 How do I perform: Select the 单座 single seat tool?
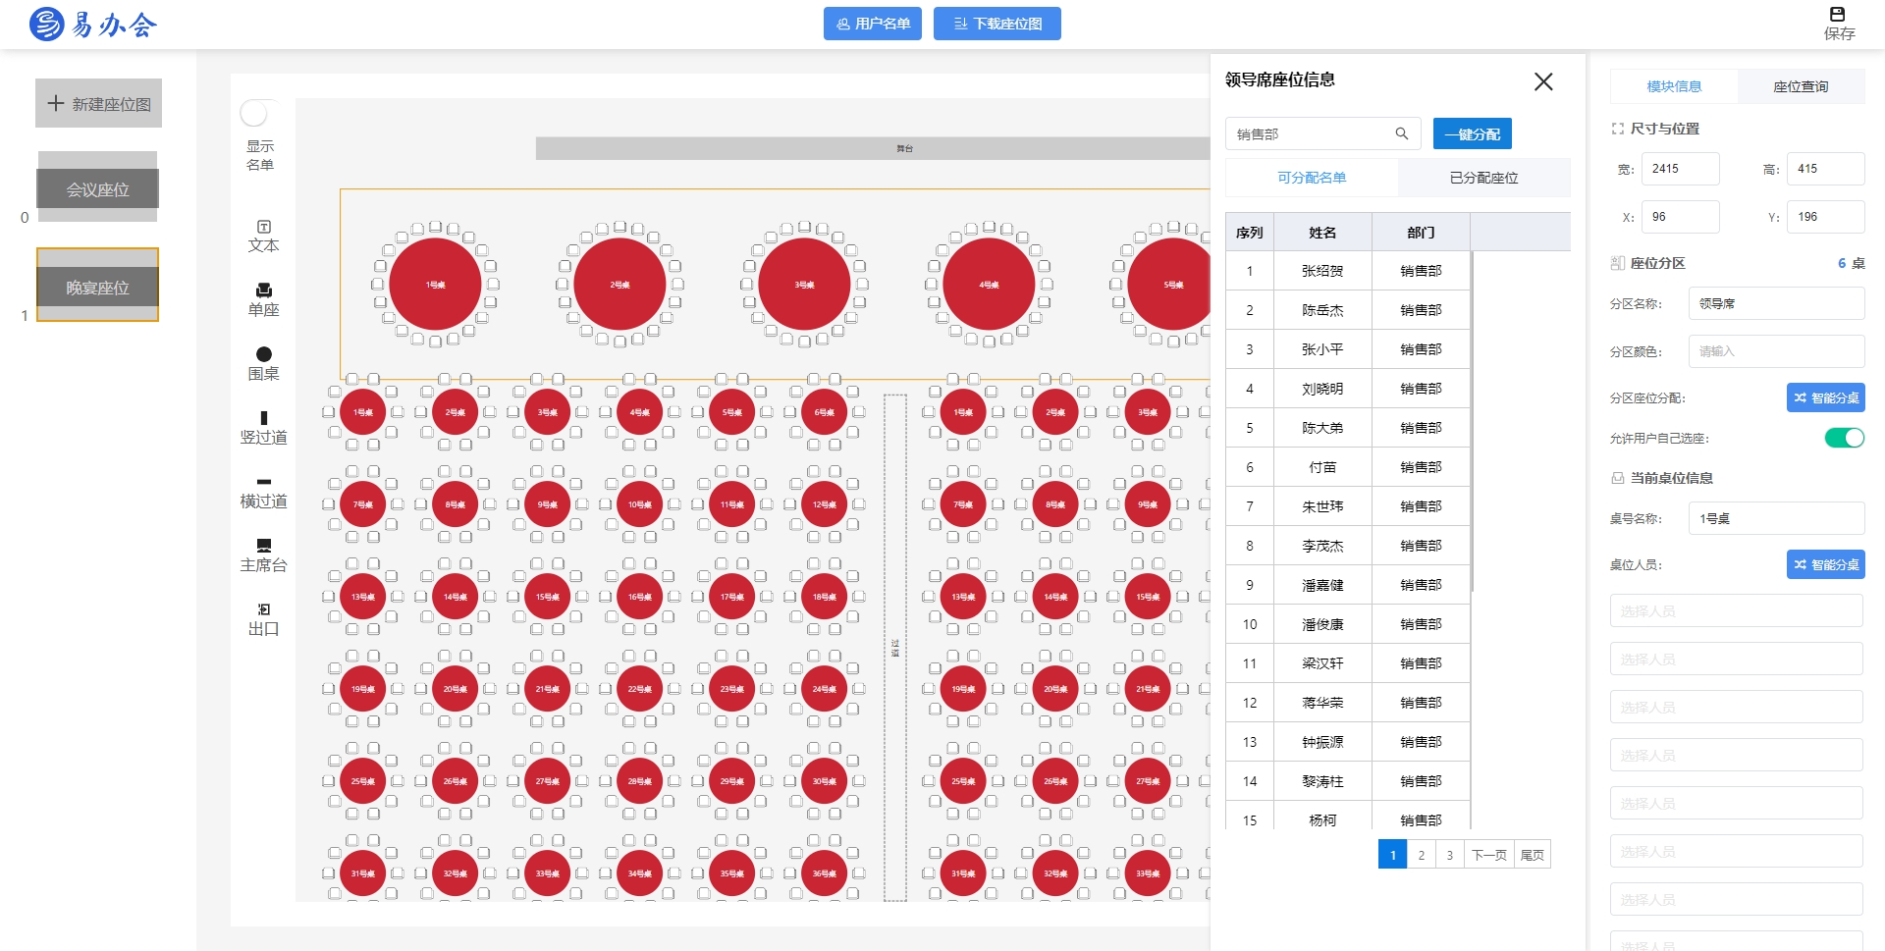pos(263,299)
